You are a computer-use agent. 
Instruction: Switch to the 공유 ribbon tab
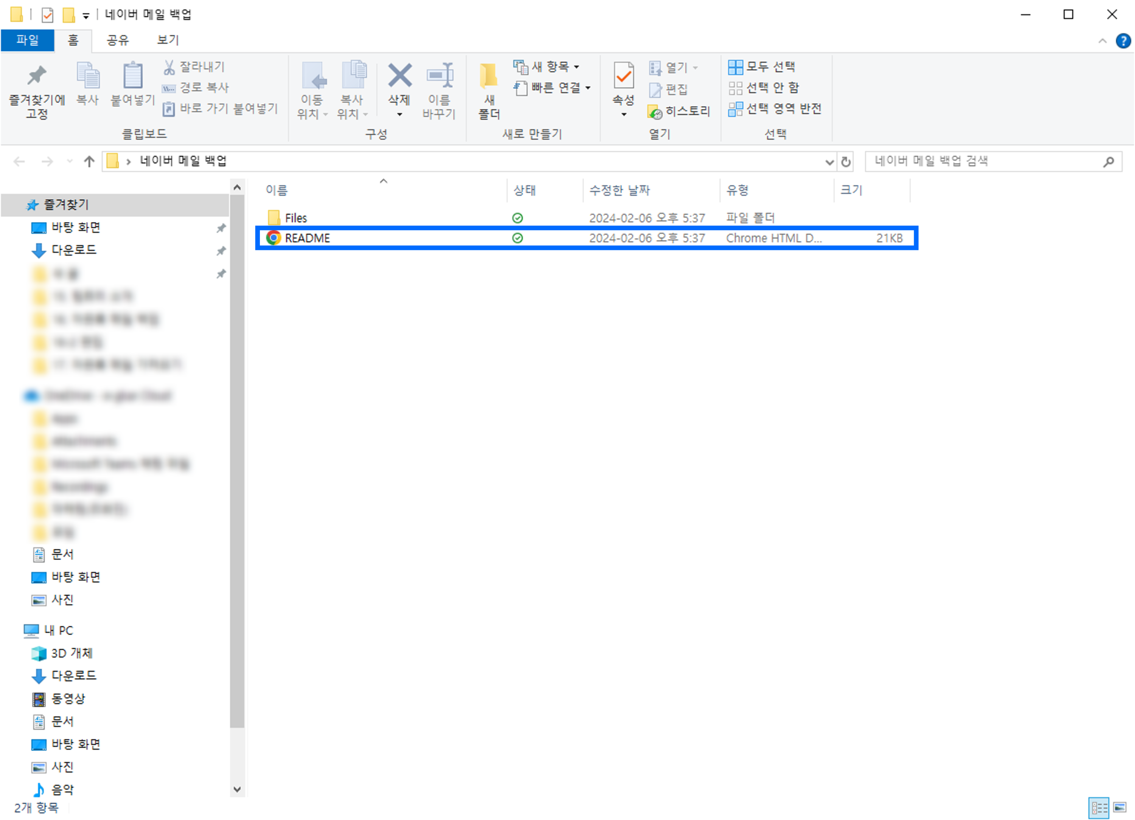coord(118,40)
